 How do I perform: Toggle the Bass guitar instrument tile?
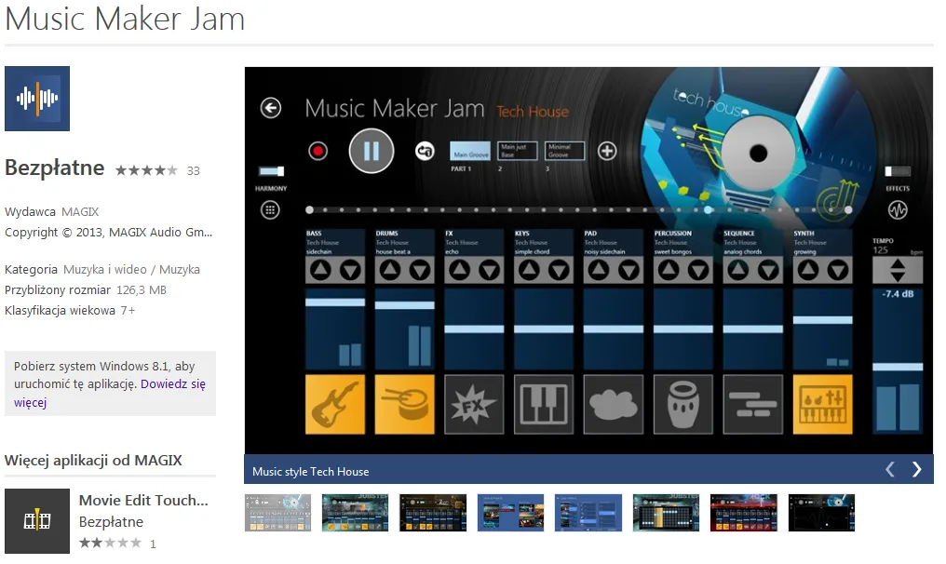pyautogui.click(x=335, y=404)
